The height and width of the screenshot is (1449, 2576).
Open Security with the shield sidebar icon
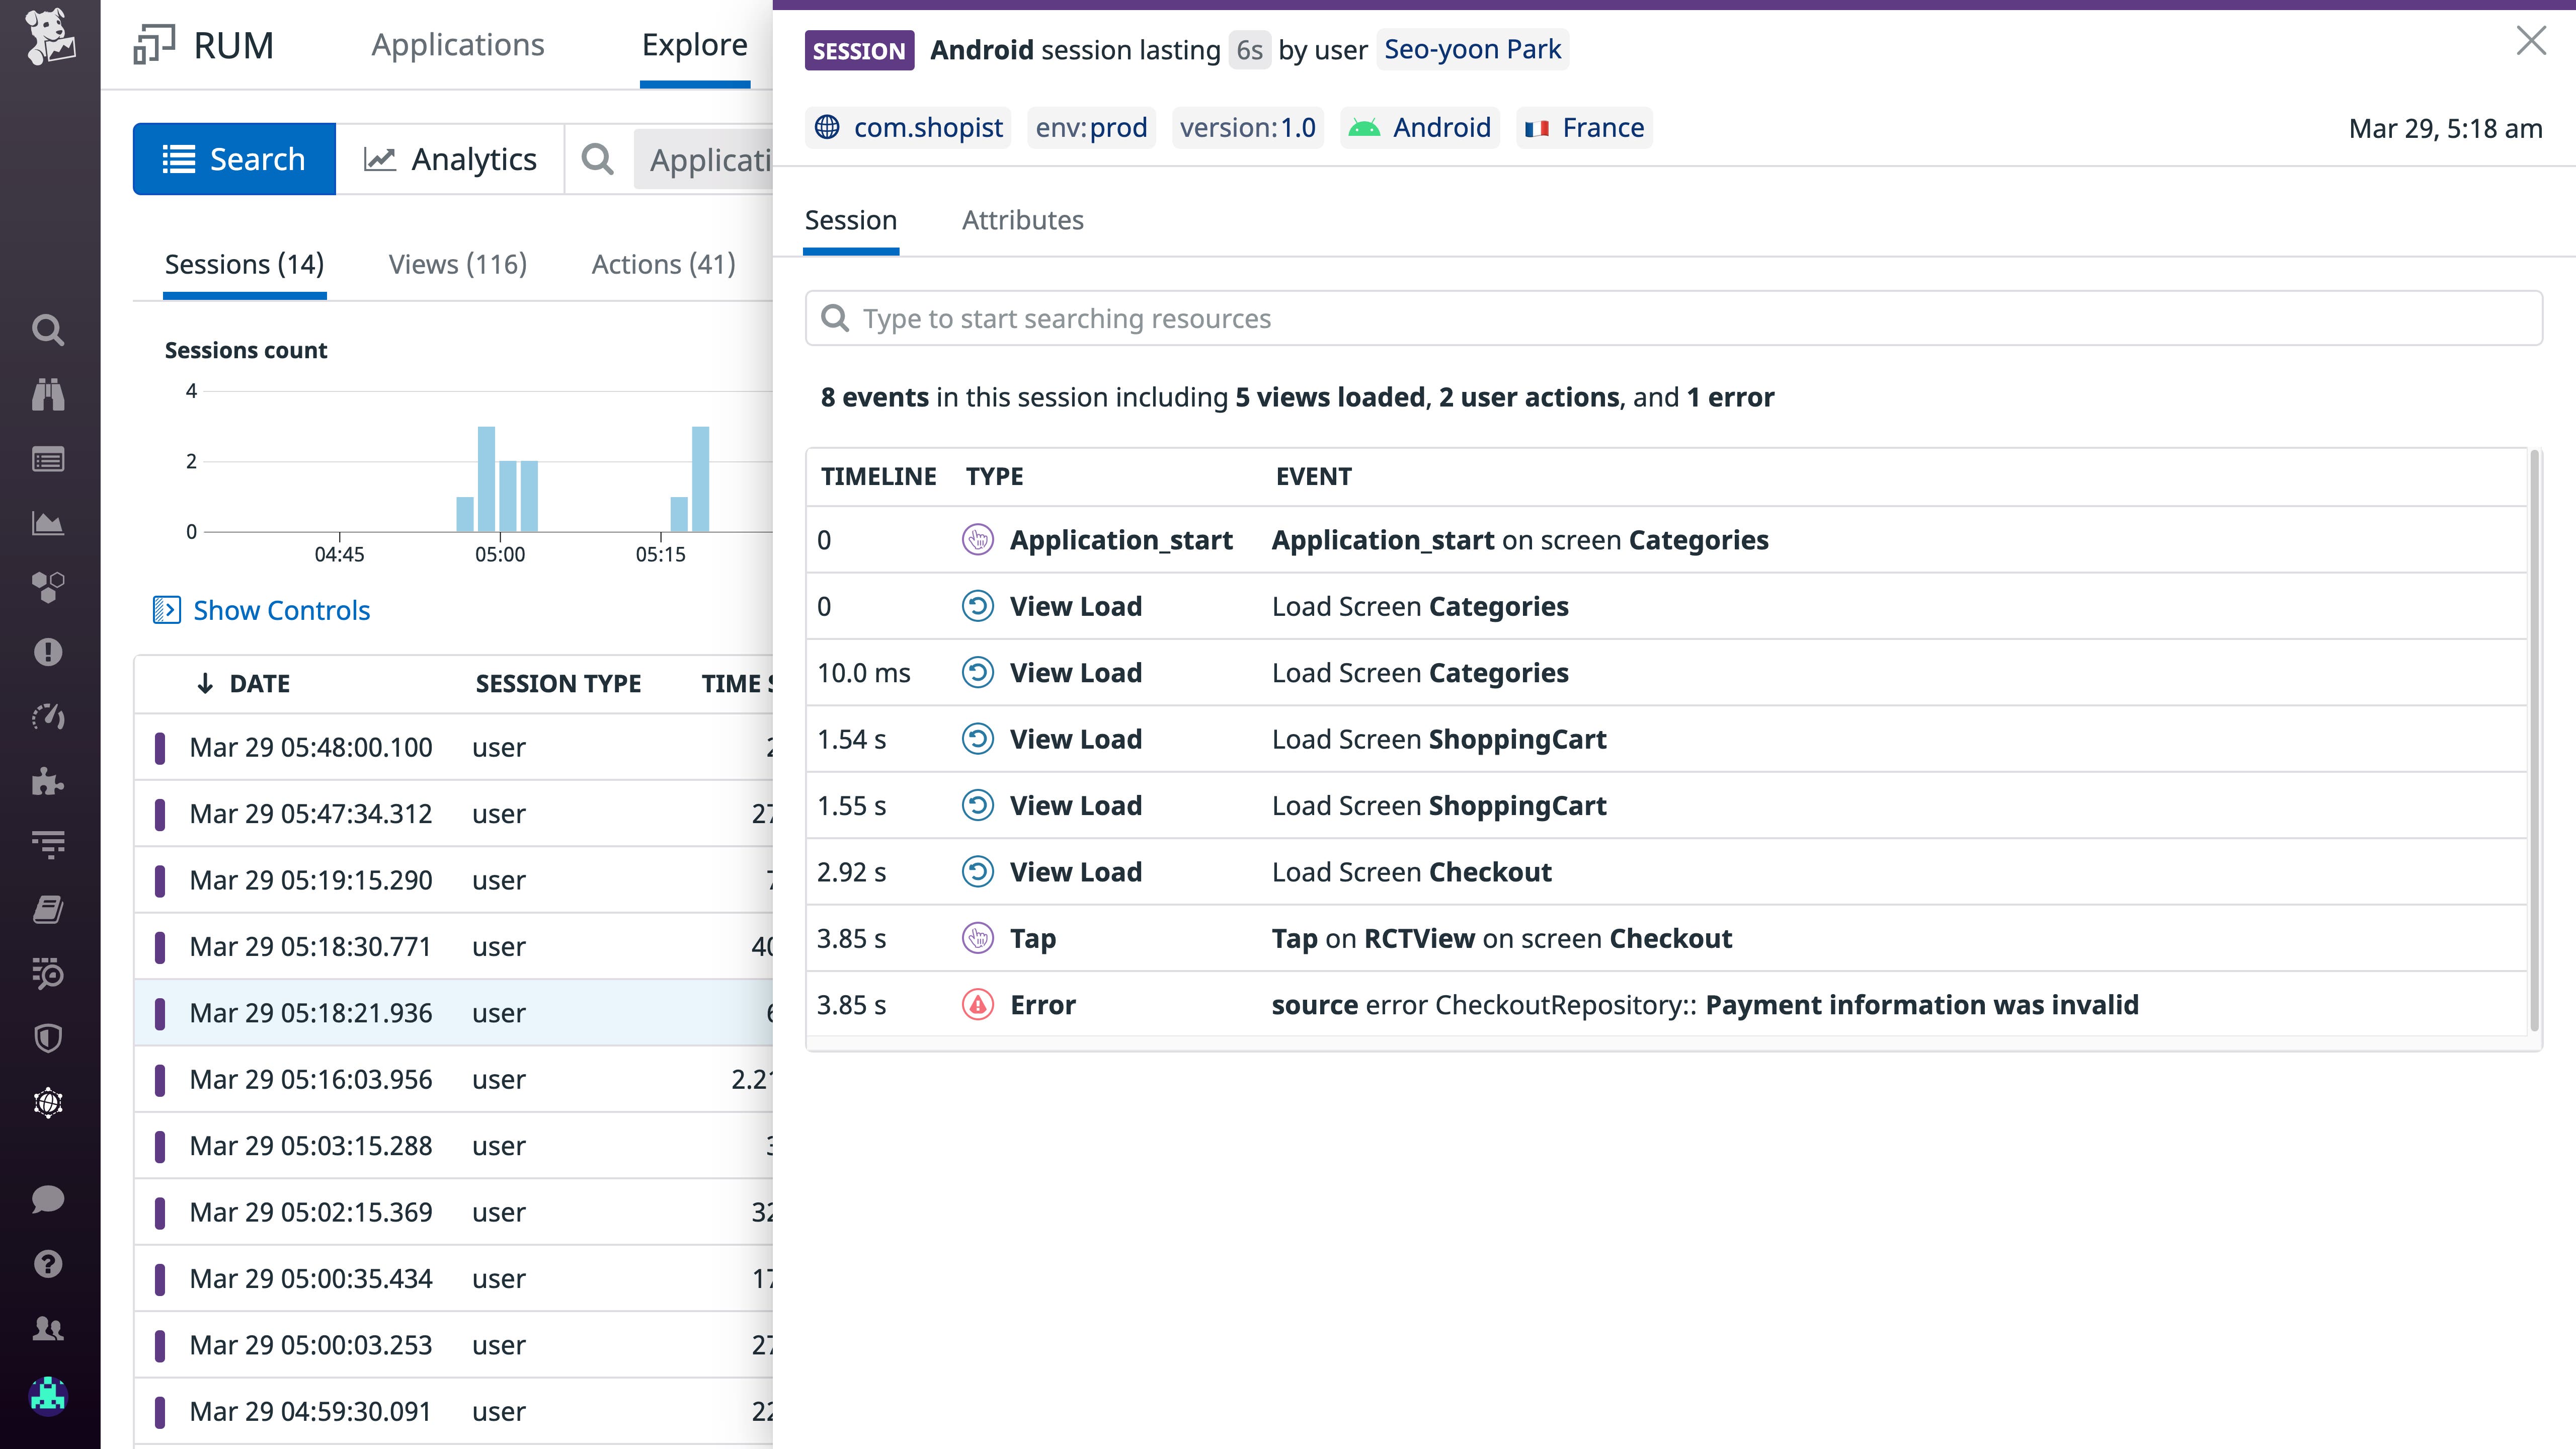[x=48, y=1039]
